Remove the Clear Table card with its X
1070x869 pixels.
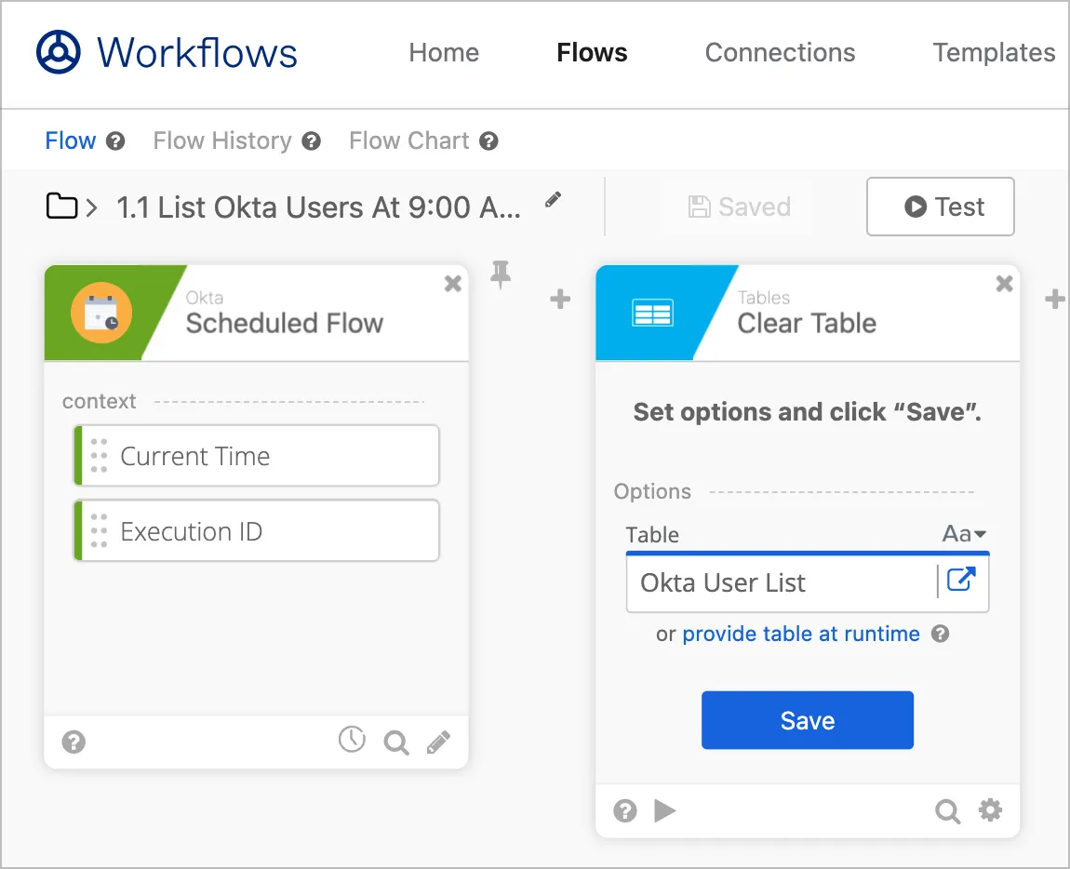[1005, 284]
